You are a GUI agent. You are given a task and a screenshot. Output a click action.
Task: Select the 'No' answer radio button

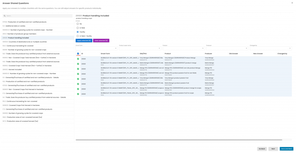(x=77, y=24)
